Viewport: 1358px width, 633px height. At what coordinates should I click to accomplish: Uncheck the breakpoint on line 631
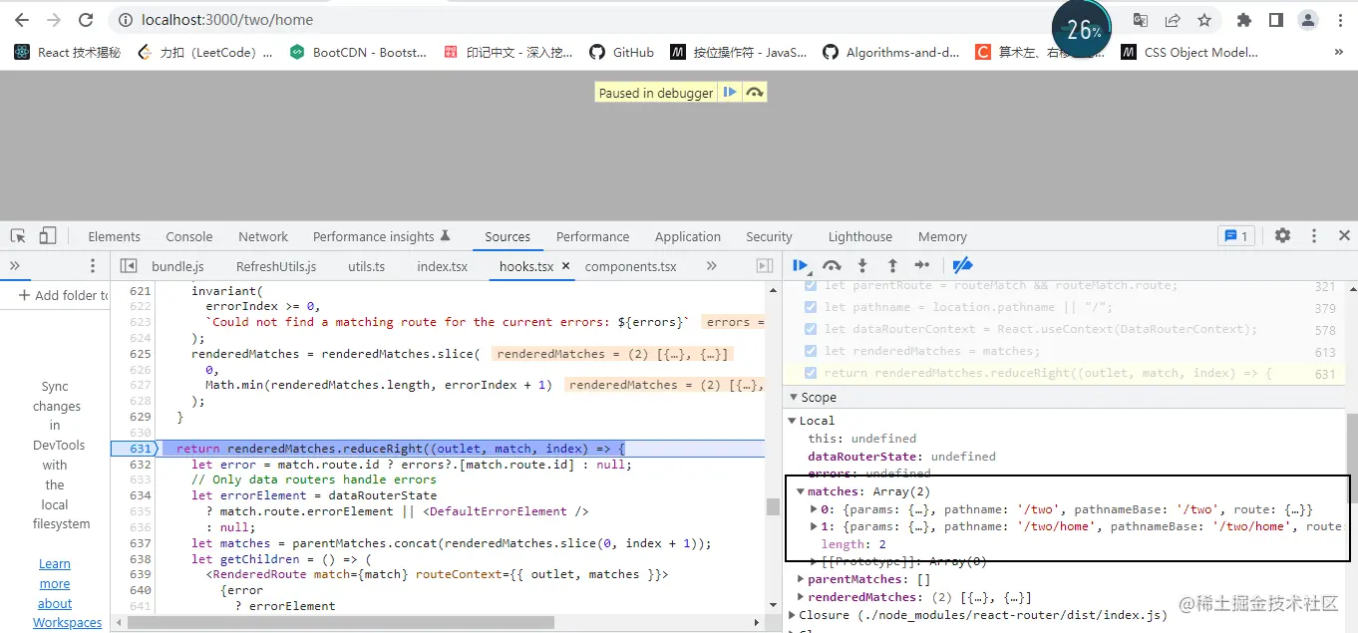click(809, 374)
